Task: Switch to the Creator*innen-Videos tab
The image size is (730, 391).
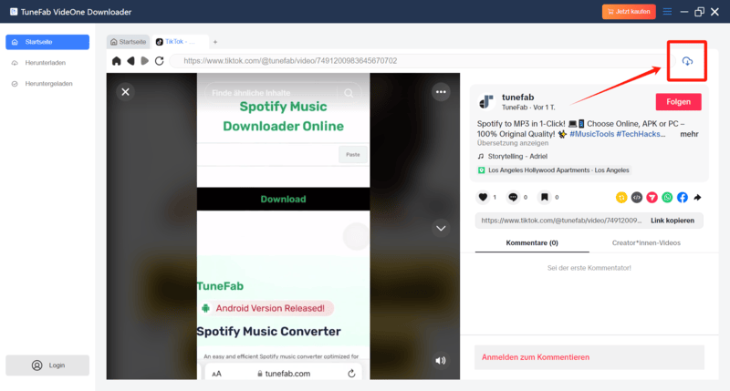Action: point(646,242)
